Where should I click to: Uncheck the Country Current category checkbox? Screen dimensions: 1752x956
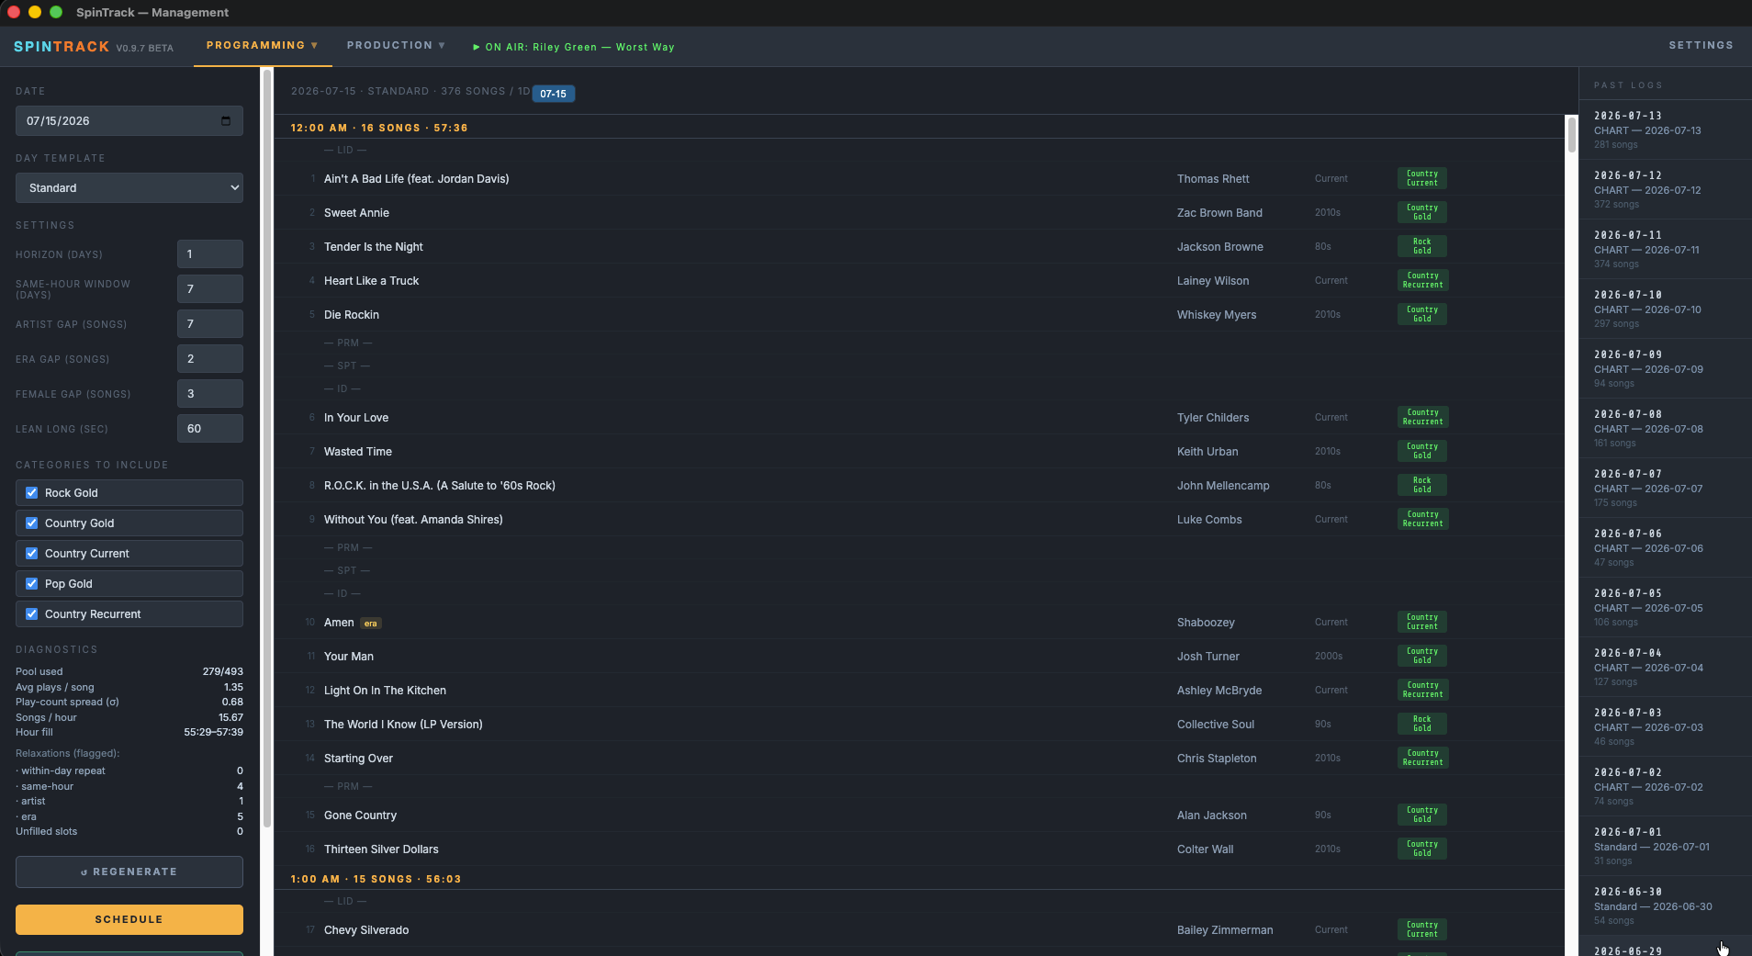(x=32, y=554)
